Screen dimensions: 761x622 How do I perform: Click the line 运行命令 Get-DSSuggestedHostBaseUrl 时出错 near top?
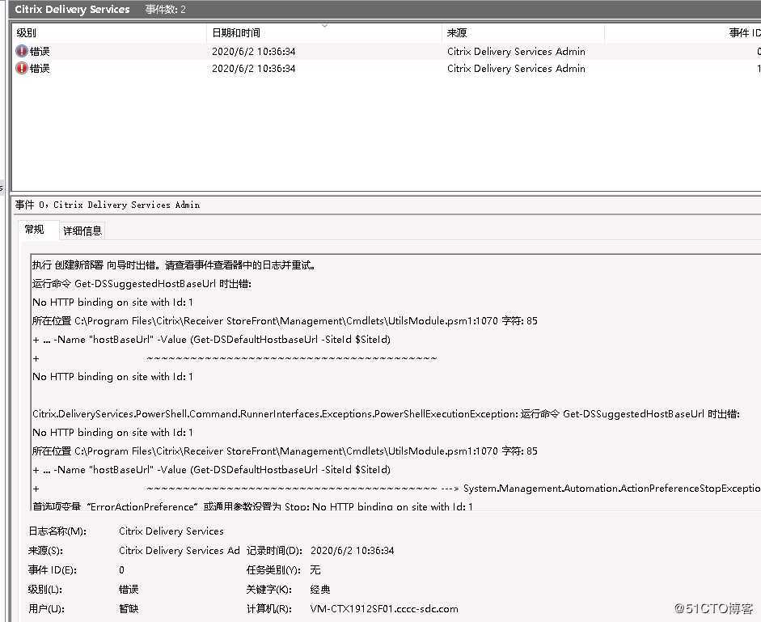142,284
